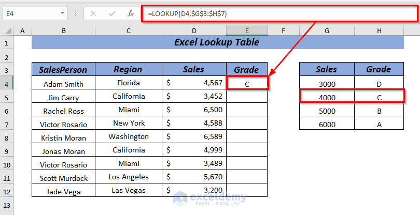
Task: Select the Scott Murdock cell
Action: click(x=63, y=177)
